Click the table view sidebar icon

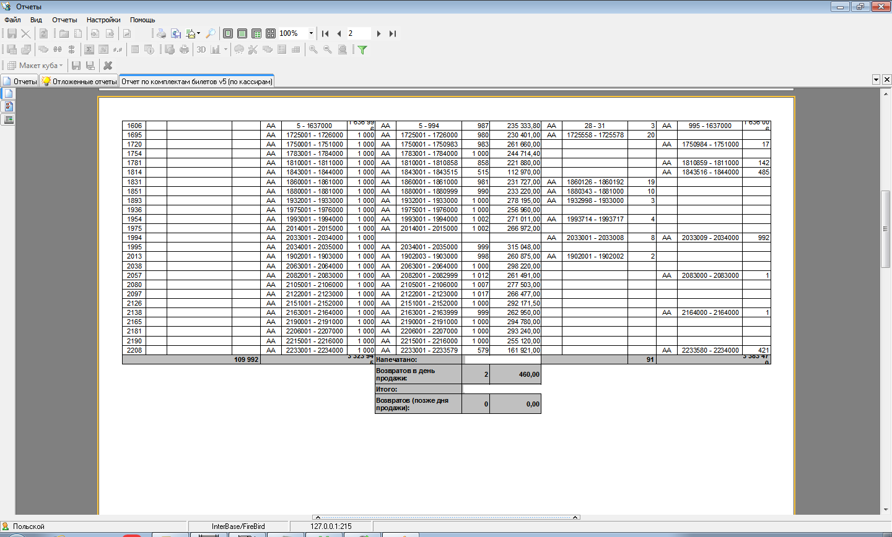pos(9,119)
